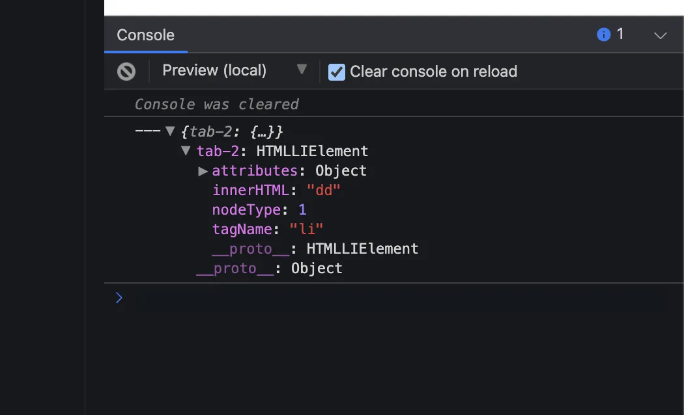The image size is (684, 415).
Task: Collapse the console panel with the chevron
Action: pos(661,35)
